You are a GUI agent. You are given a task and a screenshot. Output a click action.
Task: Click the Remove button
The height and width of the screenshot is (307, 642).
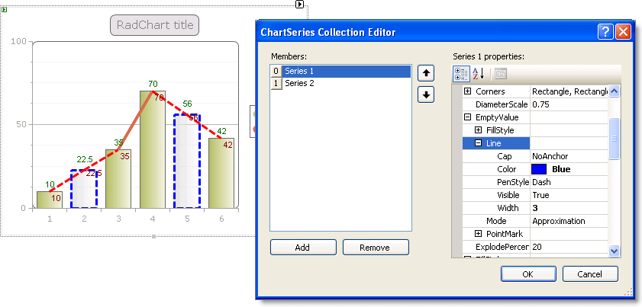[376, 248]
